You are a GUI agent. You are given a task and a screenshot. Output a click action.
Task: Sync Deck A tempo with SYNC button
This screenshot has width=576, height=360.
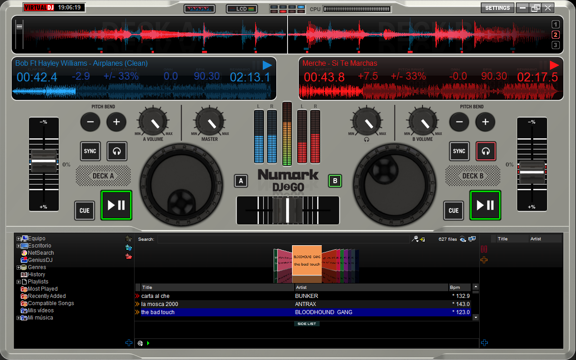pyautogui.click(x=90, y=151)
